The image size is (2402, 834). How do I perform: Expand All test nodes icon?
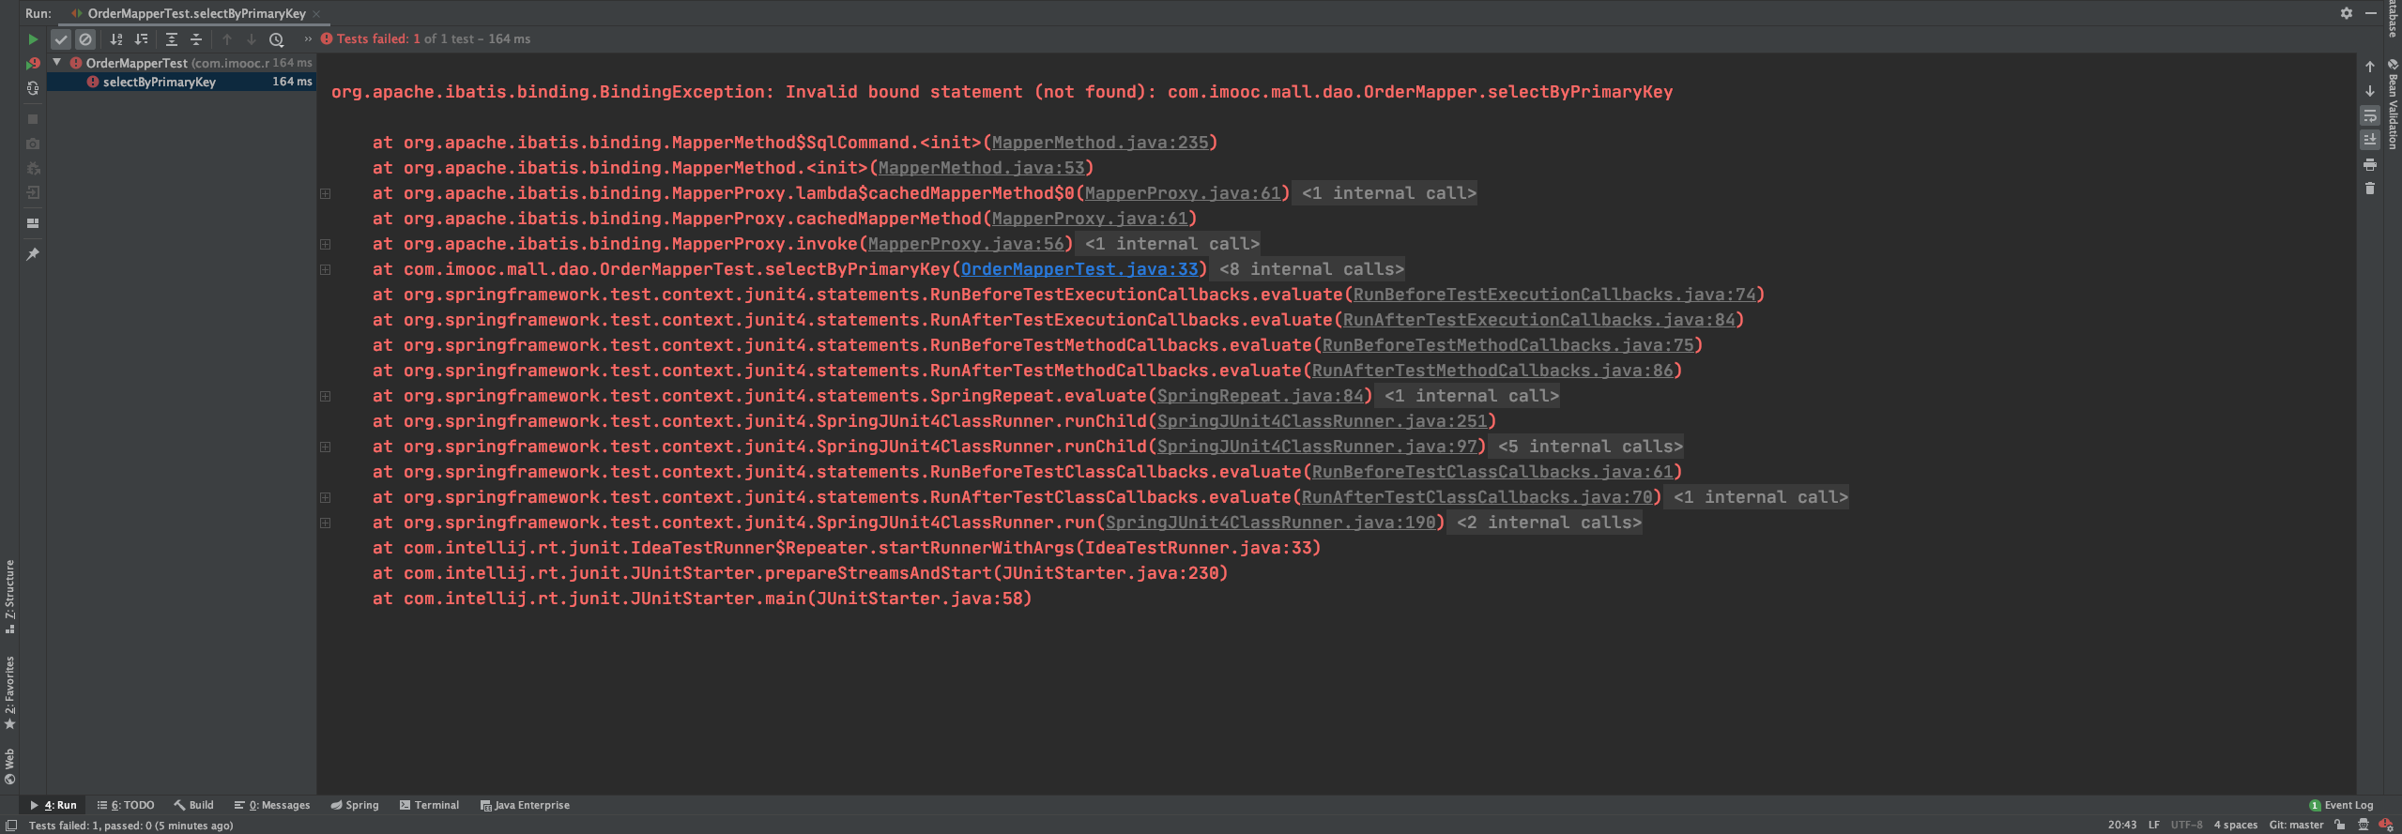172,39
